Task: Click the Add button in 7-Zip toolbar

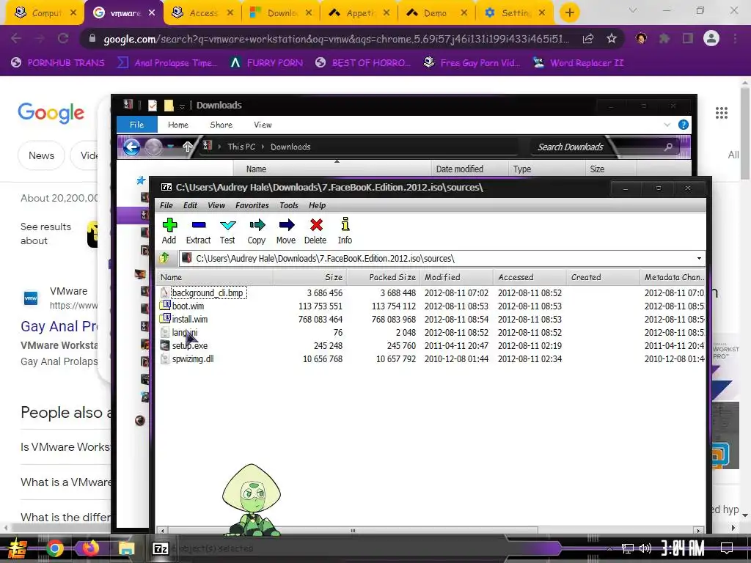Action: 169,231
